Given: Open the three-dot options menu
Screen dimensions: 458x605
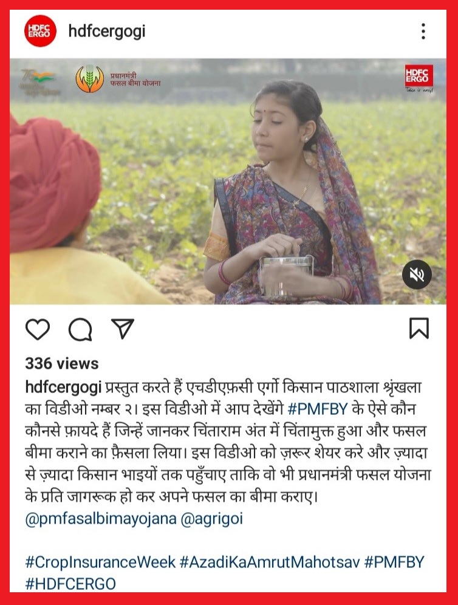Looking at the screenshot, I should coord(423,31).
